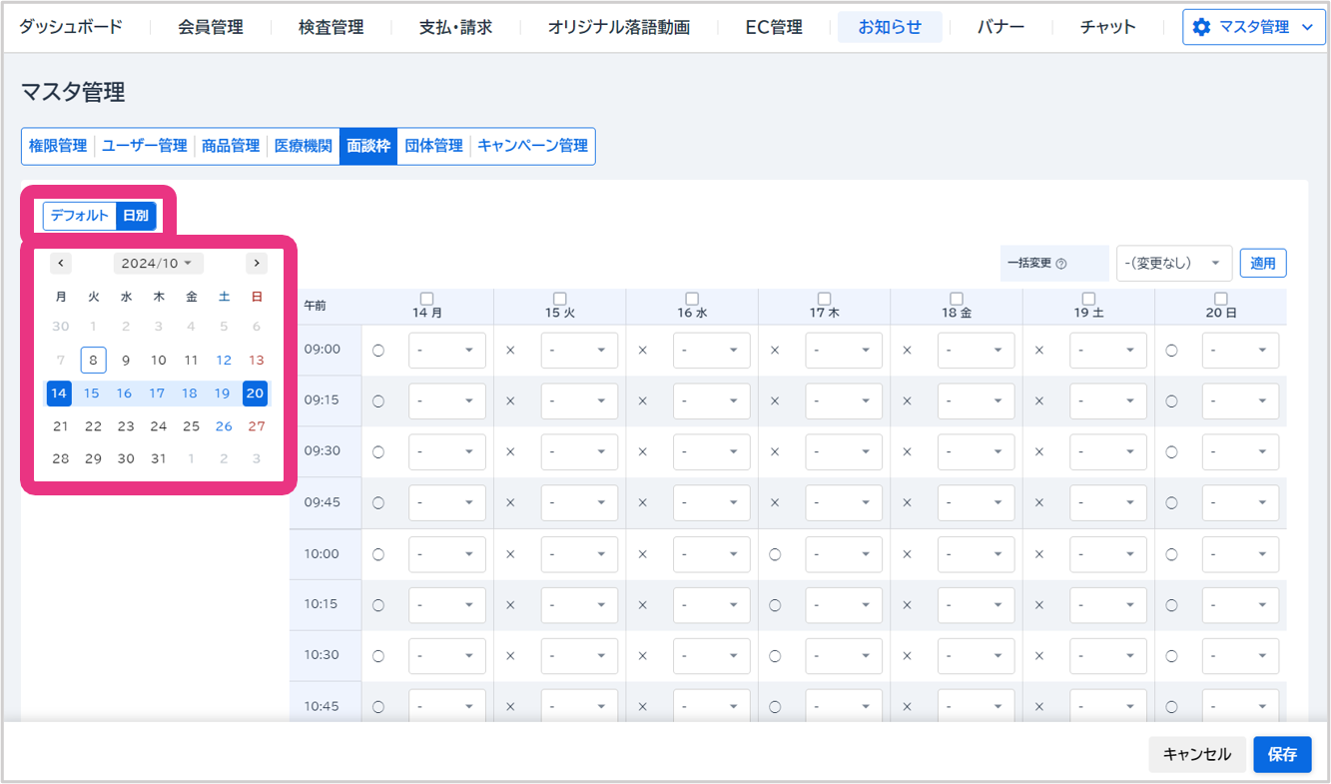Switch to デフォルト view
1331x784 pixels.
79,216
